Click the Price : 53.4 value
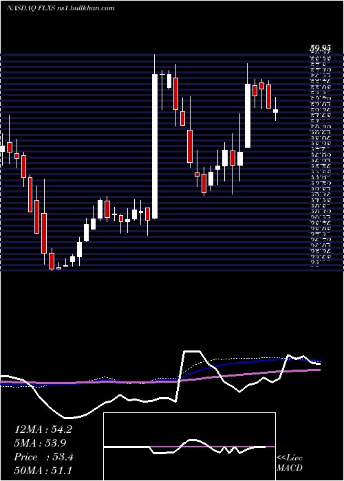This screenshot has height=481, width=344. pos(43,457)
